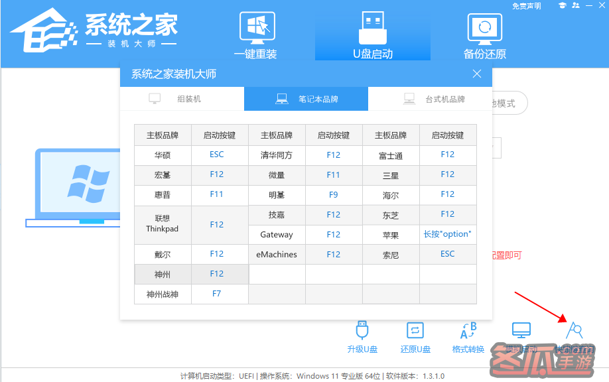Open the 格式转换 format conversion icon
Screen dimensions: 609x382
tap(468, 330)
